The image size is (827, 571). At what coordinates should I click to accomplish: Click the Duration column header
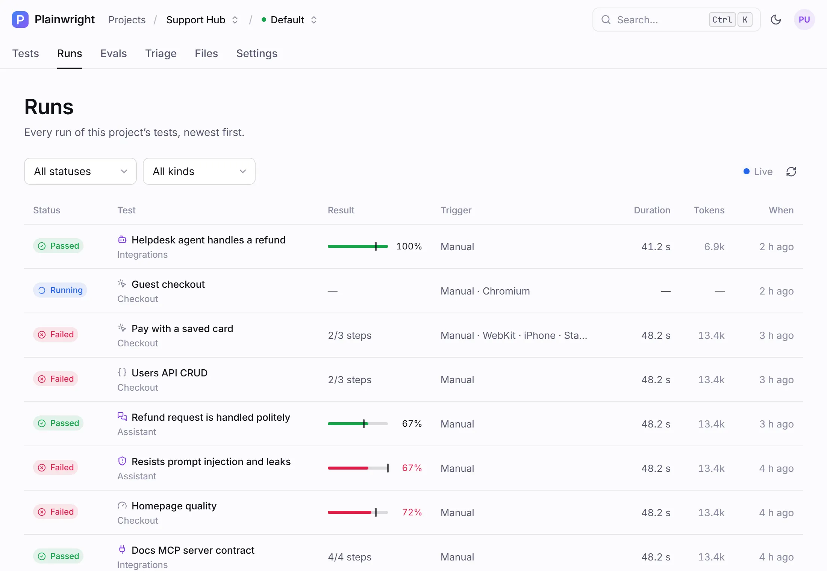click(x=652, y=210)
